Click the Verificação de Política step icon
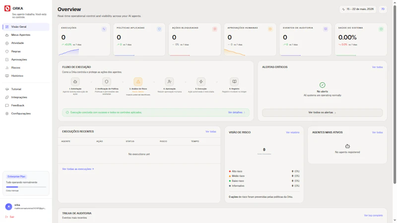 click(107, 82)
